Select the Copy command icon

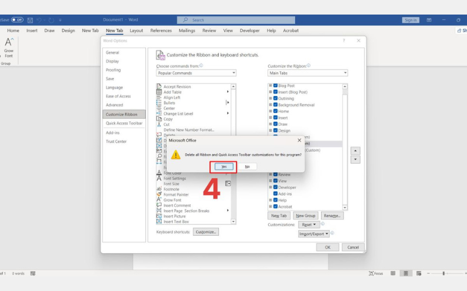[159, 119]
